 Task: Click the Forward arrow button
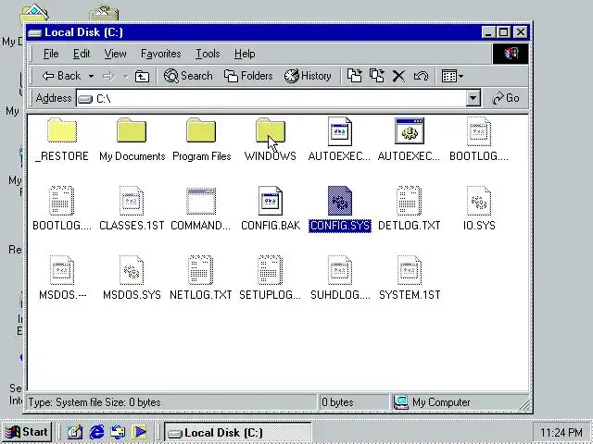109,76
